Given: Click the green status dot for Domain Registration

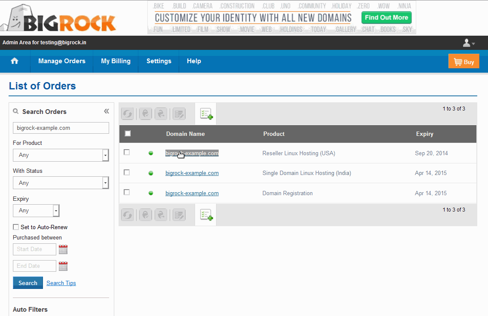Looking at the screenshot, I should pos(151,193).
